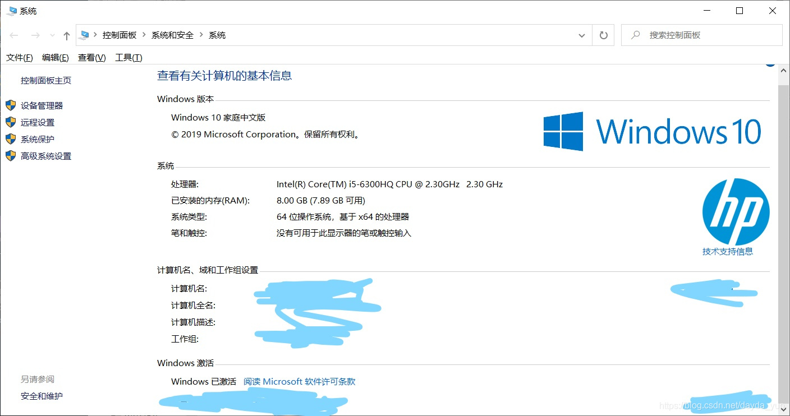
Task: Open 阅读 Microsoft 软件许可条款 link
Action: coord(300,381)
